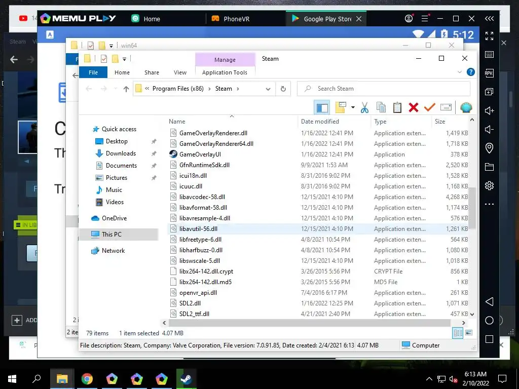Viewport: 519px width, 389px height.
Task: Open the File ribbon tab
Action: [x=93, y=72]
